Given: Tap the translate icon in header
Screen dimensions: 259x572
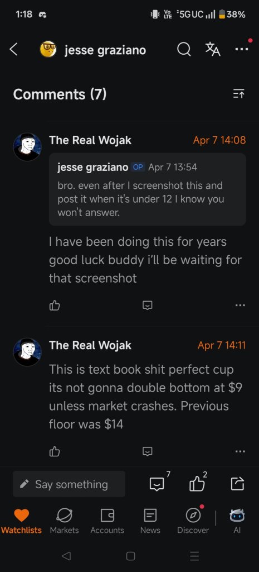Looking at the screenshot, I should [213, 49].
